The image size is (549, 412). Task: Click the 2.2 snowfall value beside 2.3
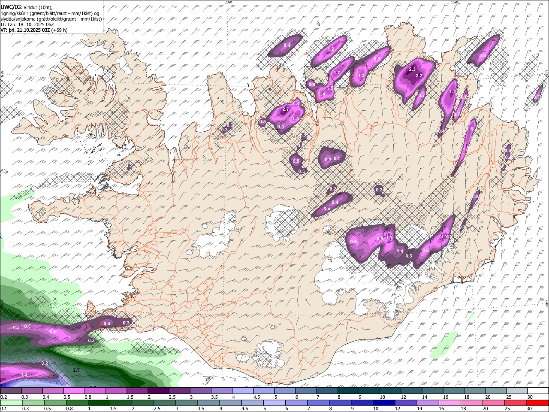419,76
